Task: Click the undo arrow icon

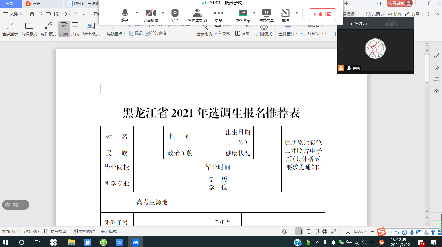Action: [65, 14]
